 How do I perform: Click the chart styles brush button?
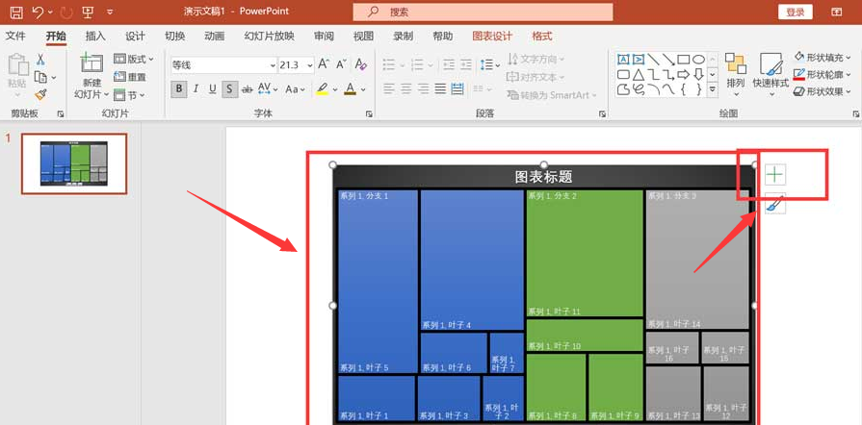(774, 204)
